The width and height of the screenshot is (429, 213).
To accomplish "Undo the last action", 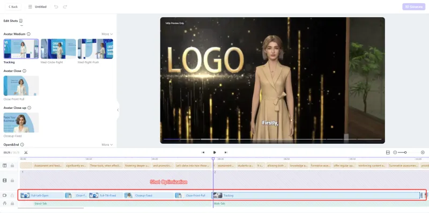I will click(x=56, y=6).
